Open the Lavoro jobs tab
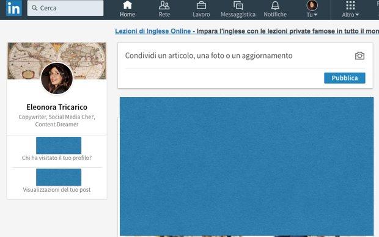This screenshot has width=379, height=237. [x=201, y=9]
